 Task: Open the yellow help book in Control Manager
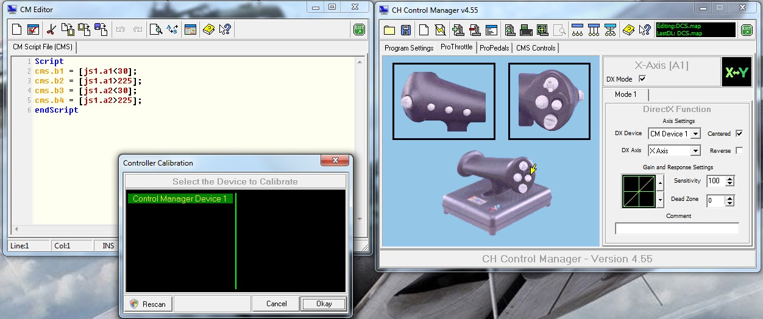[x=629, y=30]
